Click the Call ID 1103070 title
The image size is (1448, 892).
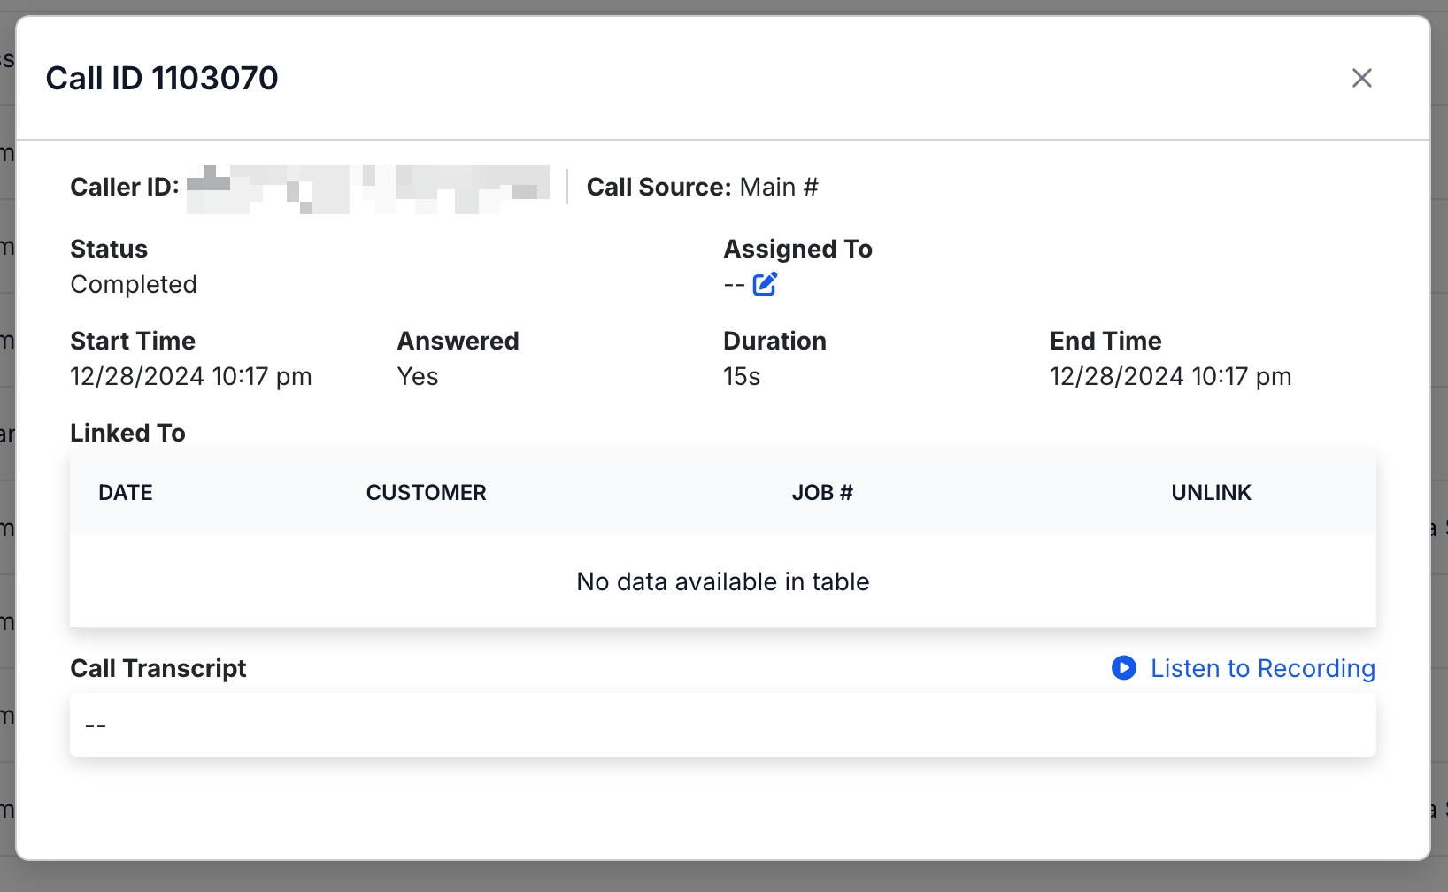(x=162, y=78)
